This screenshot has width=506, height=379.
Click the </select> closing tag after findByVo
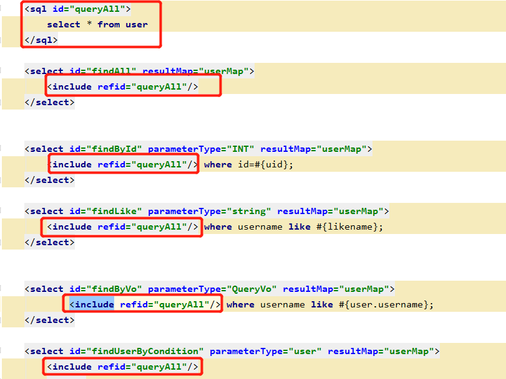[50, 320]
